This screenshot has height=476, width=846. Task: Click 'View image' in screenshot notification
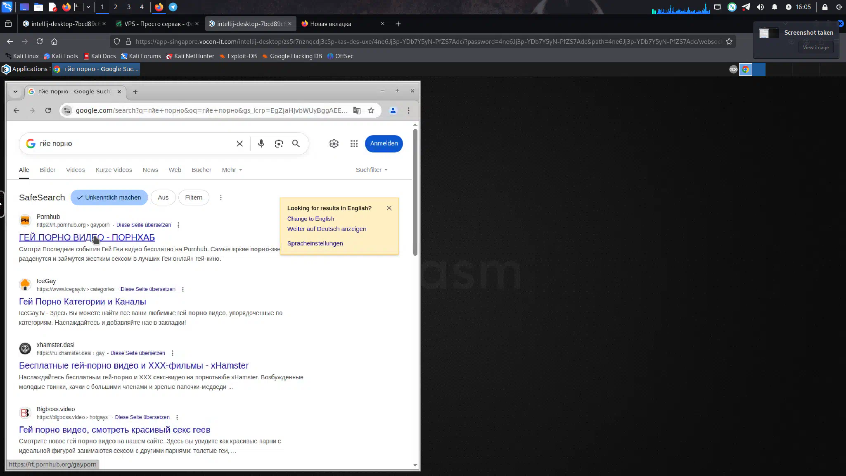click(815, 48)
